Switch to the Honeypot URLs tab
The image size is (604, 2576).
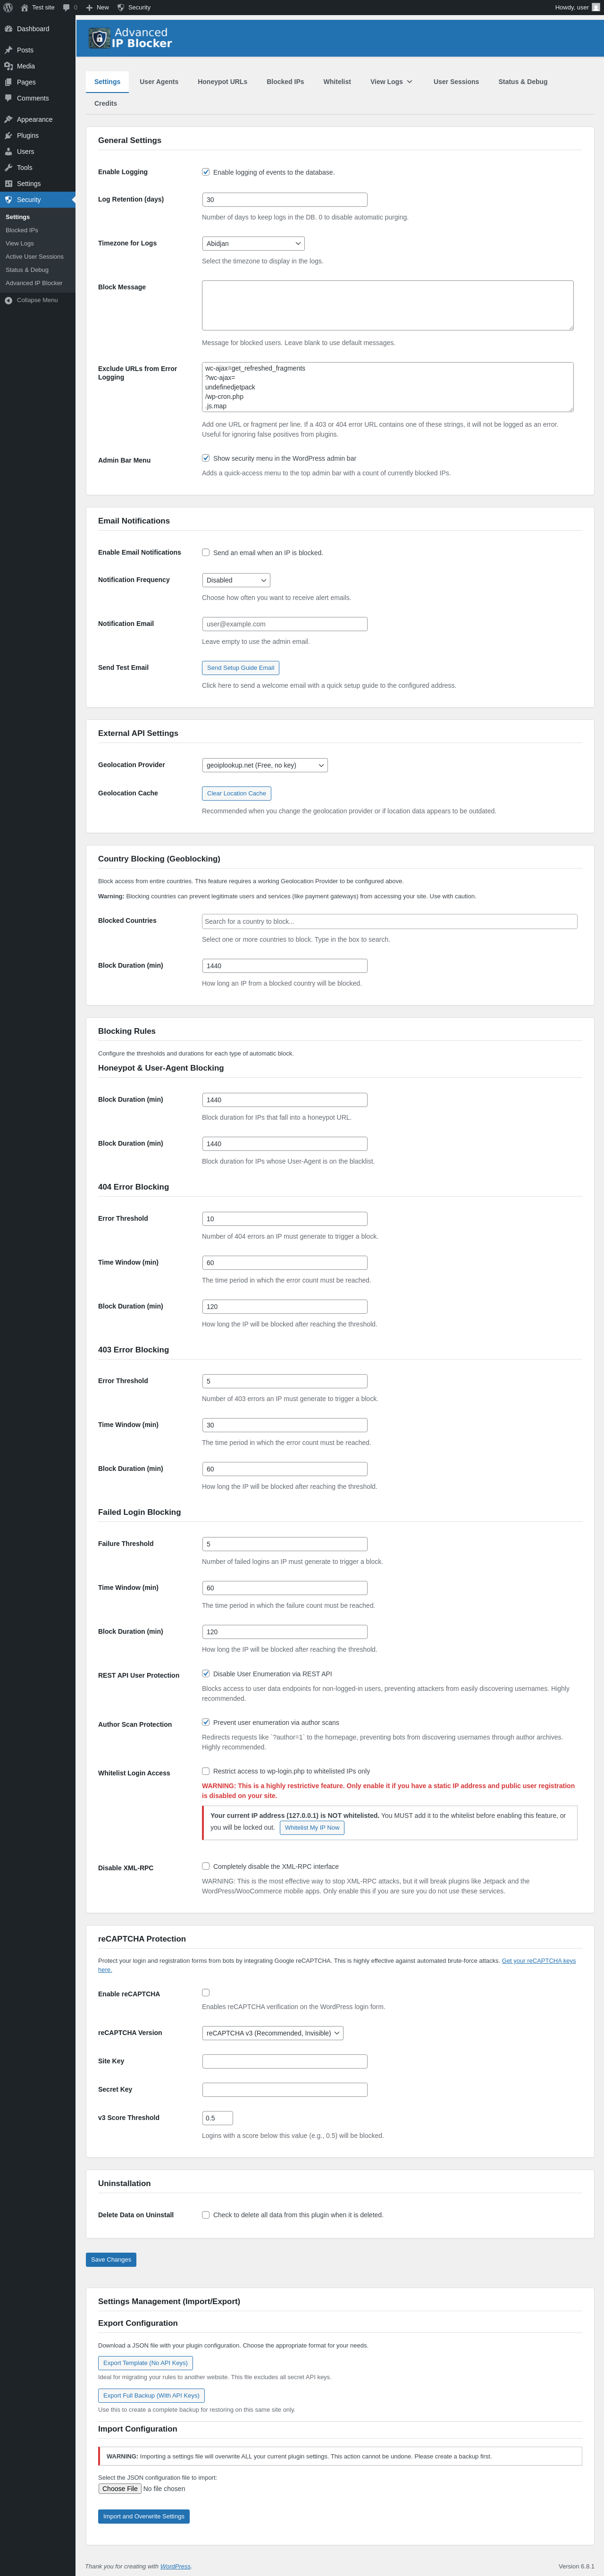pyautogui.click(x=222, y=82)
